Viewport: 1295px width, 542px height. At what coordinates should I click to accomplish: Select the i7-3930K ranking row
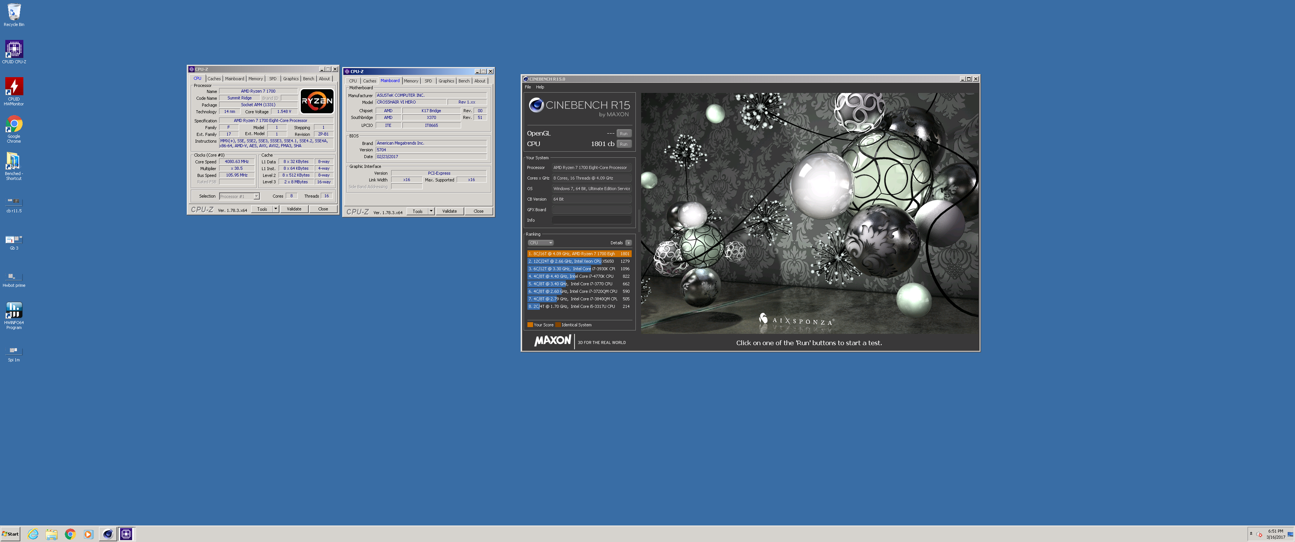click(579, 269)
